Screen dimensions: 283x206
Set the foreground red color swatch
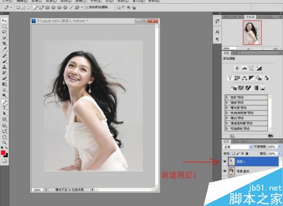(3, 152)
